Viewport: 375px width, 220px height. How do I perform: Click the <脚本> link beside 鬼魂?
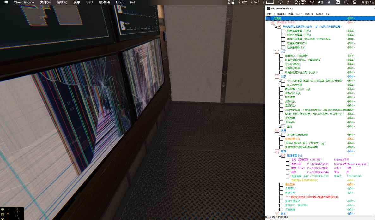tap(350, 151)
